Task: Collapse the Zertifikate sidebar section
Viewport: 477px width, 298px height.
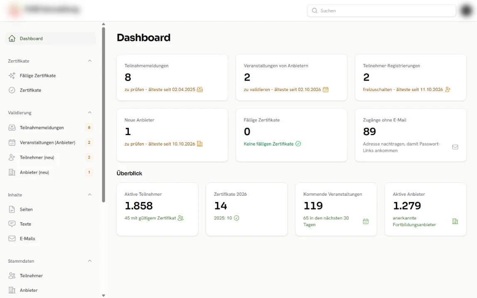Action: tap(90, 61)
